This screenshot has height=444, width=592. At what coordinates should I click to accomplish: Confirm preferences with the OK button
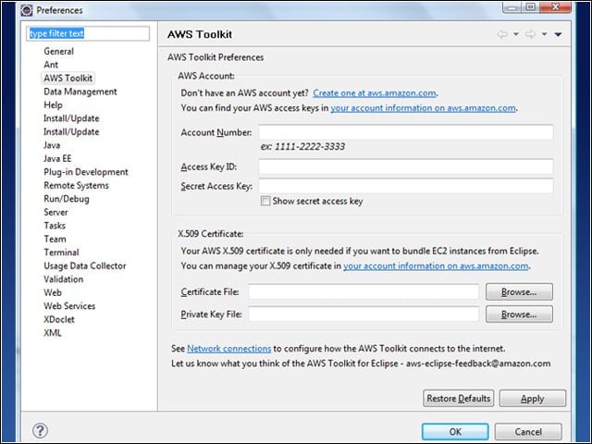(x=455, y=432)
